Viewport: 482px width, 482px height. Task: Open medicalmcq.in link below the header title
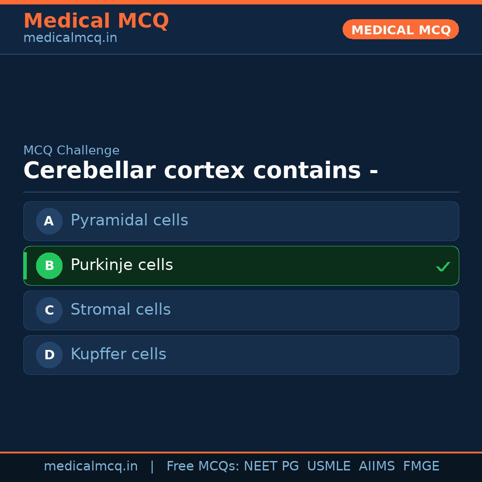(x=70, y=38)
